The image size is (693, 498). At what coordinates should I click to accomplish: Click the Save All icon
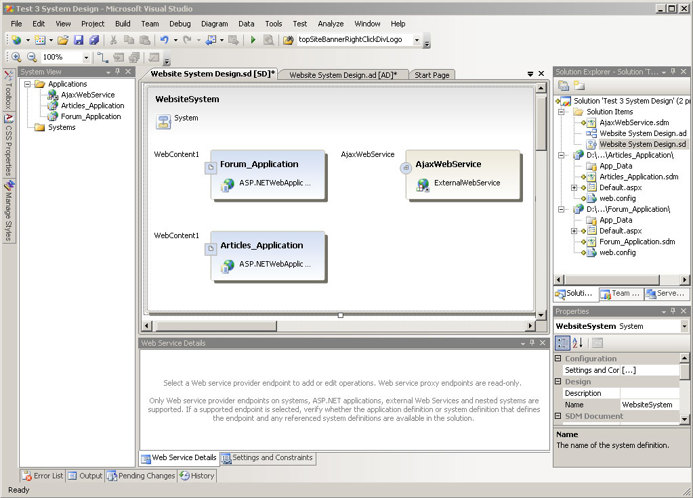(94, 40)
